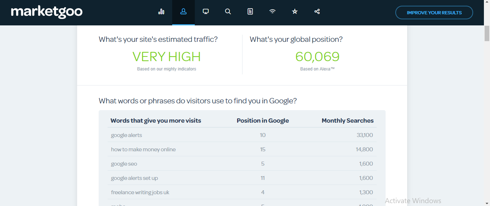Click the page's vertical scrollbar thumb
The image size is (490, 206).
point(487,34)
